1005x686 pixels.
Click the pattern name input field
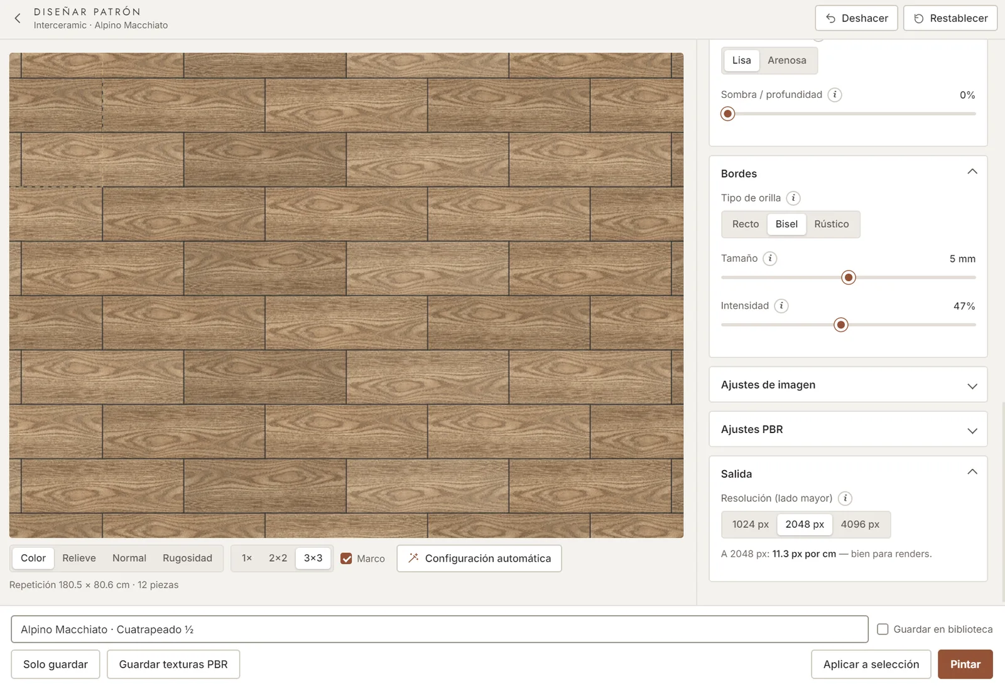coord(440,629)
